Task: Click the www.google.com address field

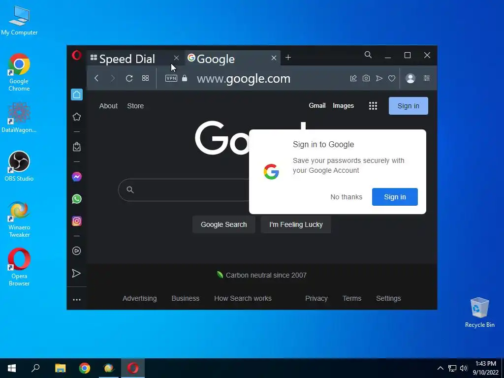Action: [243, 78]
